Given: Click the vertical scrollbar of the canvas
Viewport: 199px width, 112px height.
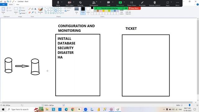Looking at the screenshot, I should [198, 57].
